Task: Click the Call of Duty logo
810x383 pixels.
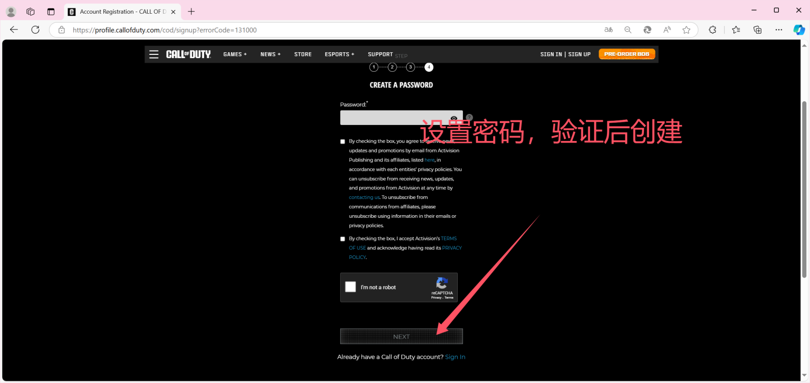Action: click(188, 54)
